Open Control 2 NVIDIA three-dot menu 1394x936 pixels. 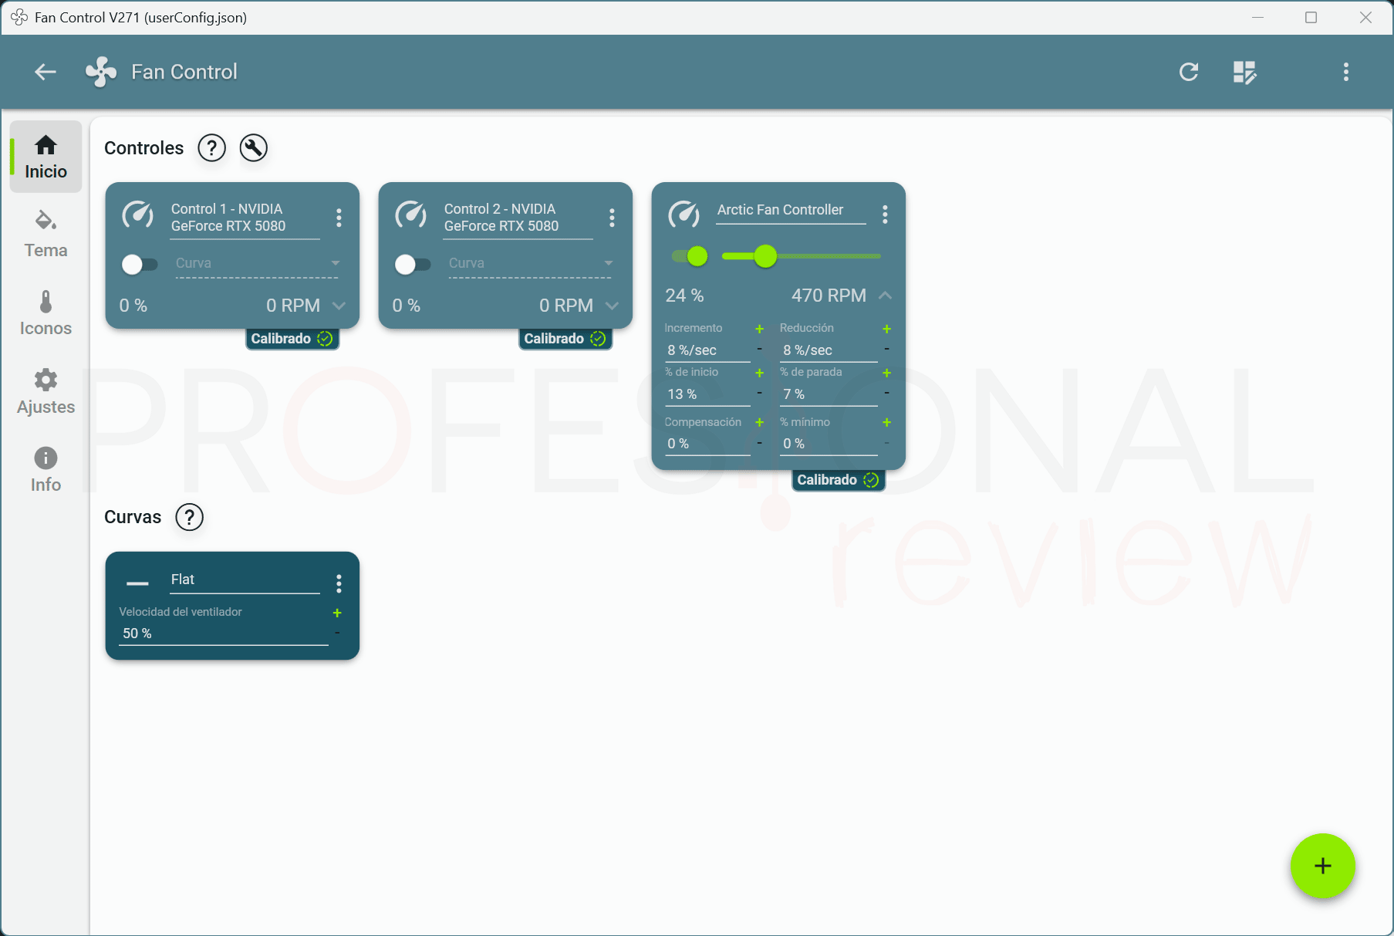[x=612, y=218]
